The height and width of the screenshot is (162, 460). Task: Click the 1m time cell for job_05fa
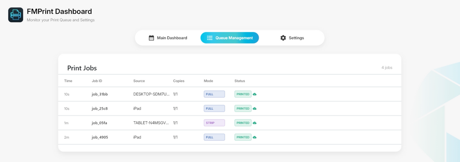(66, 123)
